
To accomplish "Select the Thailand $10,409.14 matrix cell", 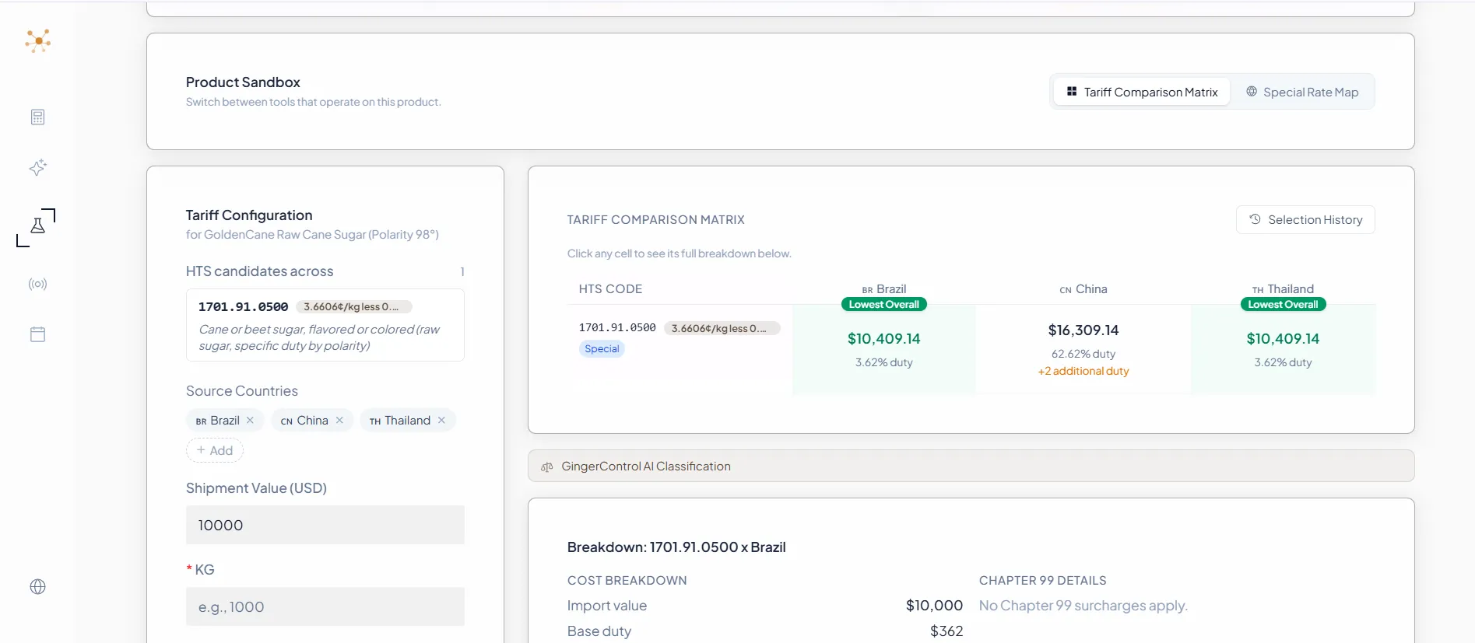I will tap(1283, 349).
